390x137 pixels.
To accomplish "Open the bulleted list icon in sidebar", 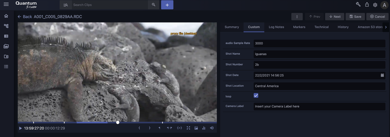I will pyautogui.click(x=6, y=67).
